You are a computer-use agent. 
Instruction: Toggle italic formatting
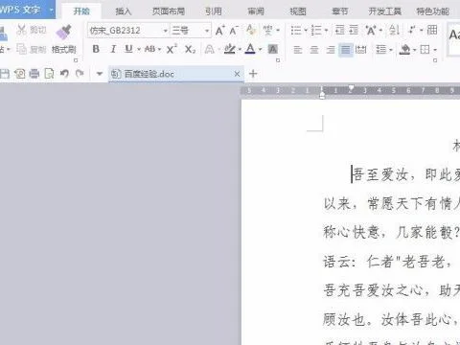[113, 49]
